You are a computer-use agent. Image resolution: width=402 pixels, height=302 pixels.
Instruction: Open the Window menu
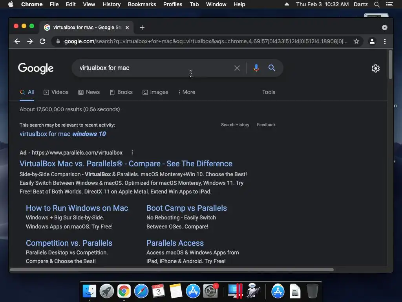216,4
